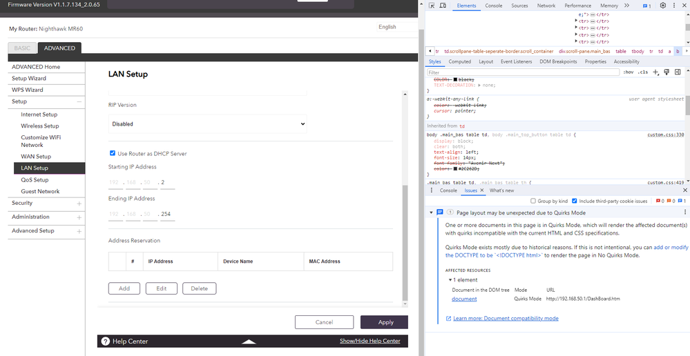This screenshot has height=356, width=690.
Task: Click the new style rule plus icon
Action: pos(656,72)
